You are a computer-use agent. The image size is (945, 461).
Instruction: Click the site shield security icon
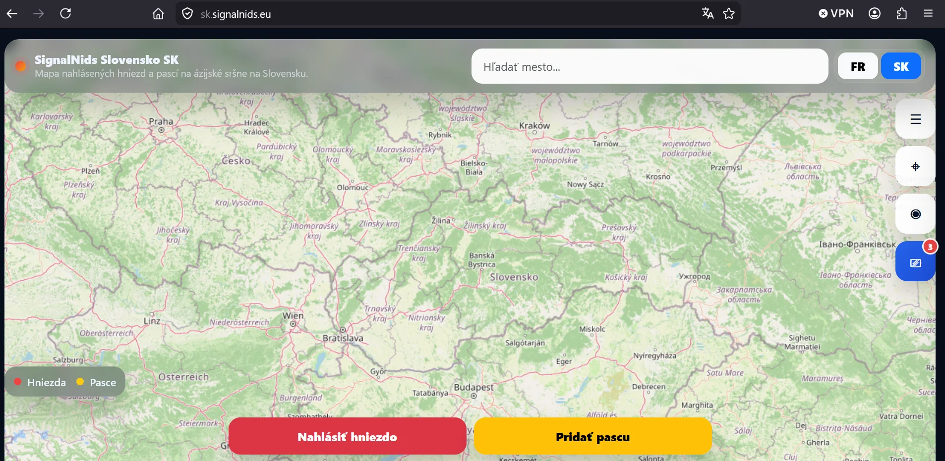187,14
